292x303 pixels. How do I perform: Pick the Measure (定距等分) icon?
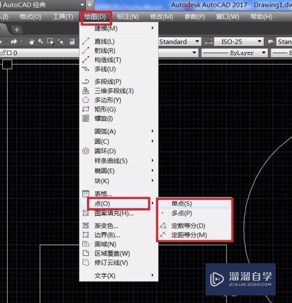(x=163, y=235)
